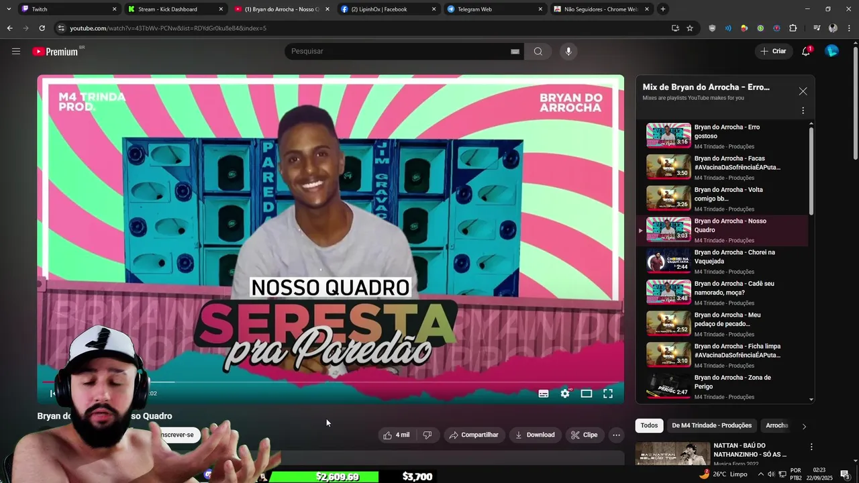Open a new browser tab
Viewport: 859px width, 483px height.
click(663, 9)
